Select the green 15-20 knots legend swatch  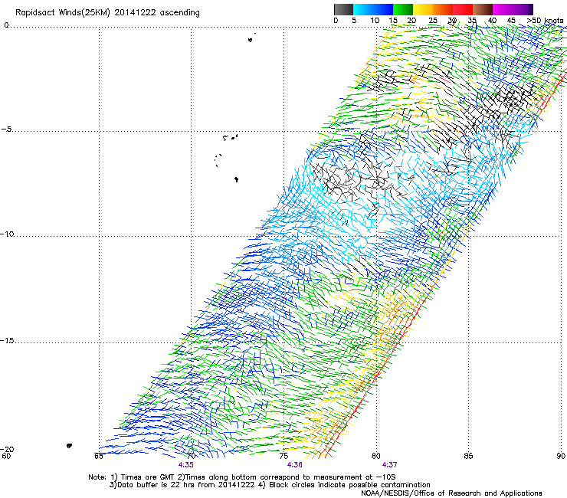pos(403,9)
